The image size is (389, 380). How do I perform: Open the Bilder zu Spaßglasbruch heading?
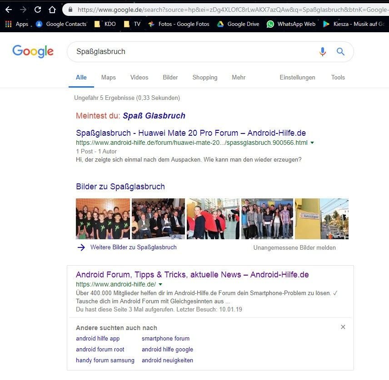click(x=120, y=187)
